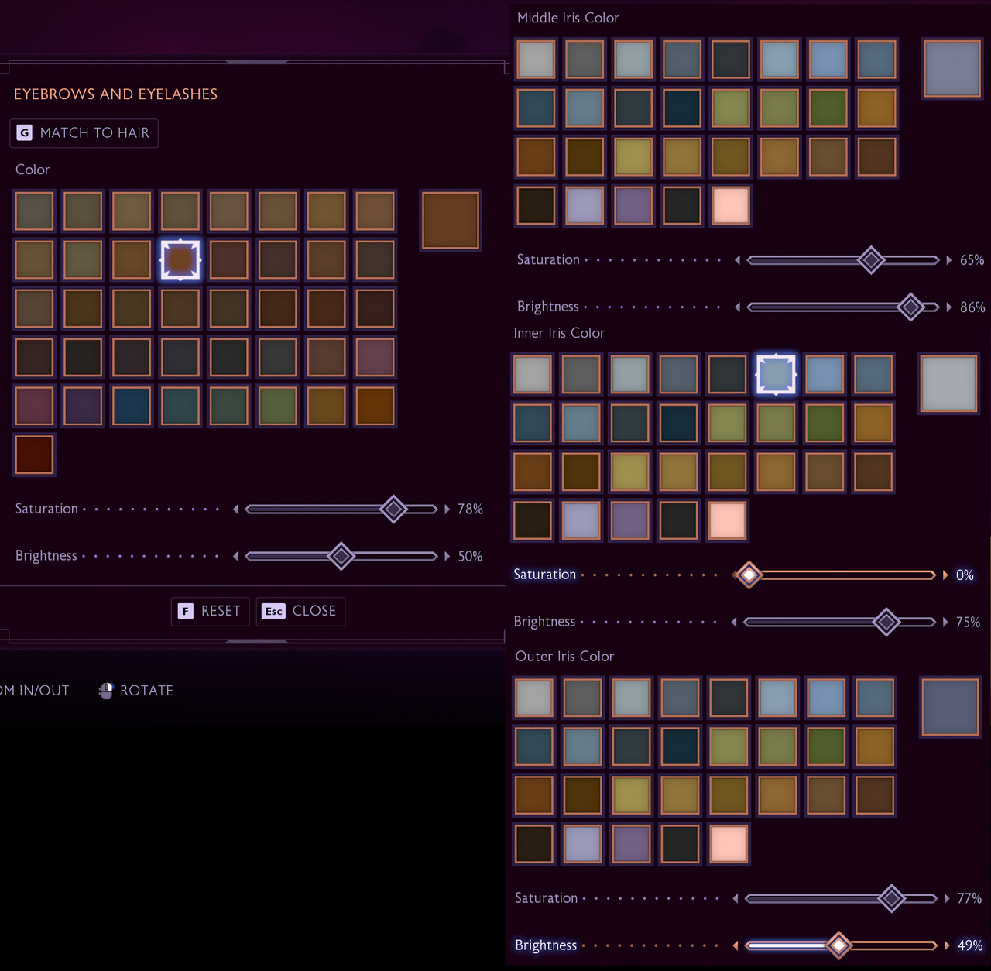Click the ROTATE mouse hint
This screenshot has height=971, width=991.
136,691
